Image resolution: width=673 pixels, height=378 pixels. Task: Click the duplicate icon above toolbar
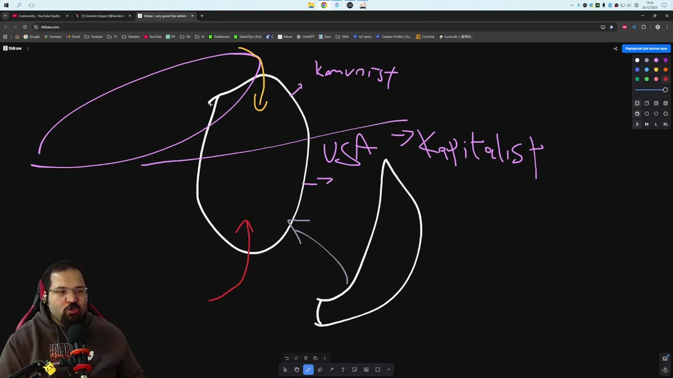click(315, 358)
